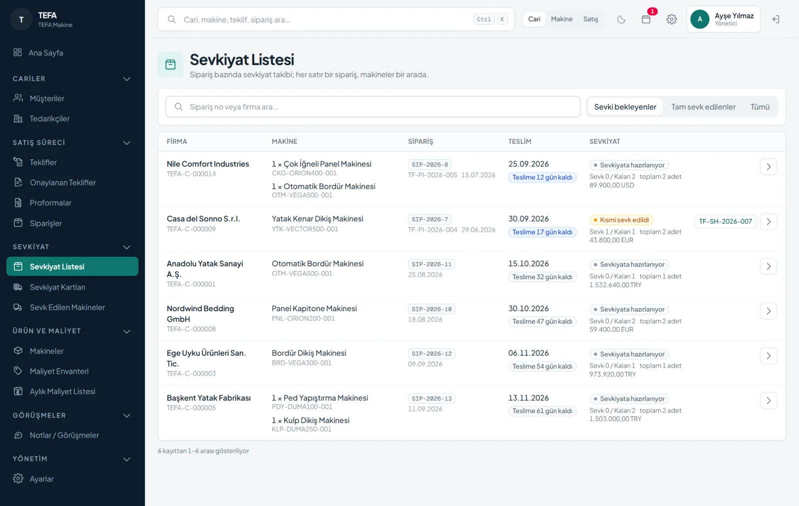799x506 pixels.
Task: Select the Tümü filter
Action: (x=760, y=107)
